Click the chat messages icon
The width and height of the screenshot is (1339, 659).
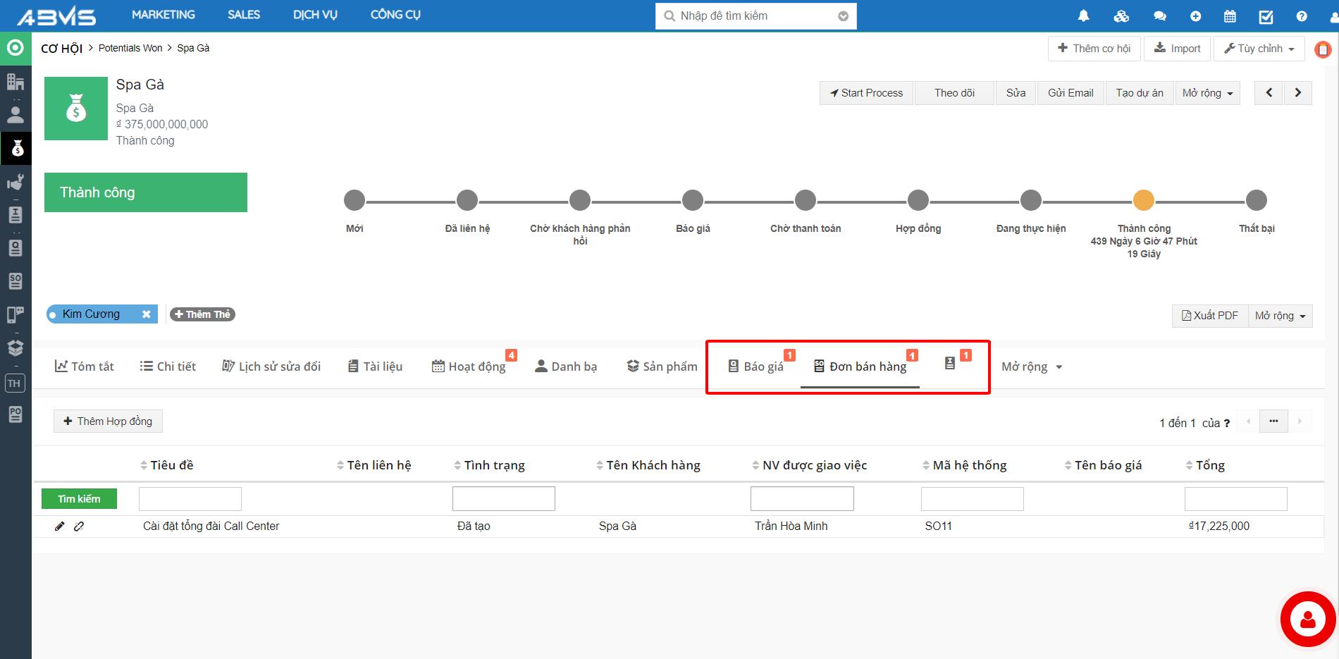click(x=1159, y=16)
